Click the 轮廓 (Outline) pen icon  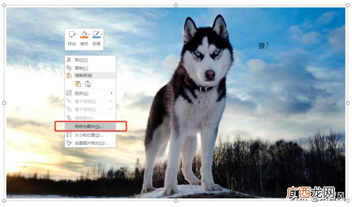pyautogui.click(x=97, y=34)
